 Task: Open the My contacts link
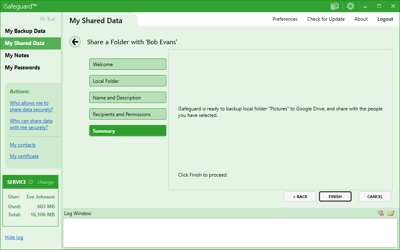tap(23, 145)
